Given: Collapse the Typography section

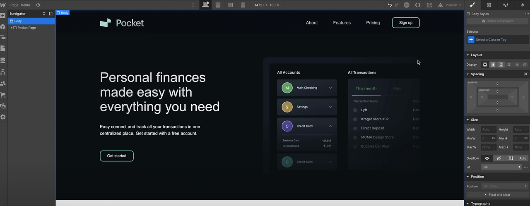Looking at the screenshot, I should tap(480, 204).
